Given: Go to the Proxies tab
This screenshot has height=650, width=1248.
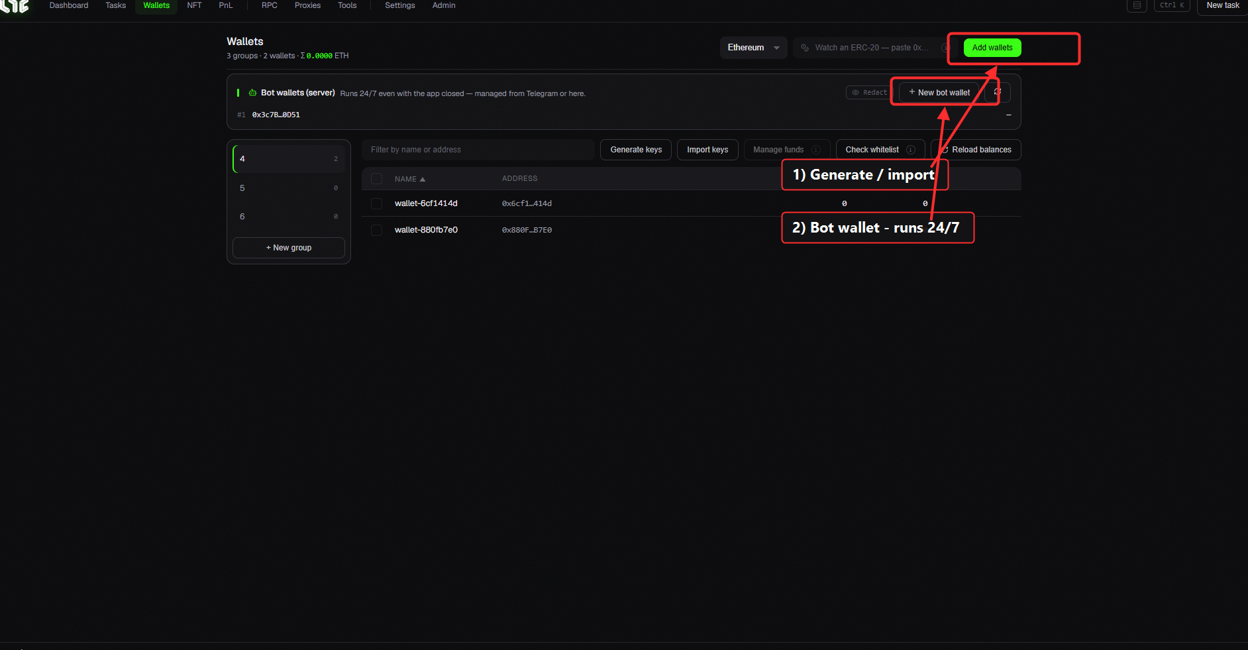Looking at the screenshot, I should tap(307, 5).
